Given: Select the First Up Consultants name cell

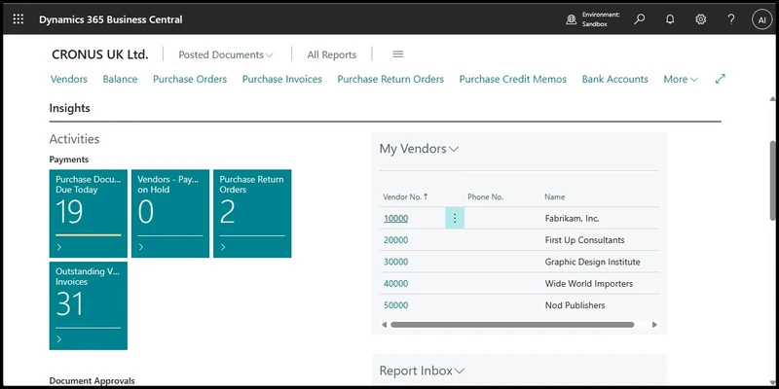Looking at the screenshot, I should tap(585, 240).
